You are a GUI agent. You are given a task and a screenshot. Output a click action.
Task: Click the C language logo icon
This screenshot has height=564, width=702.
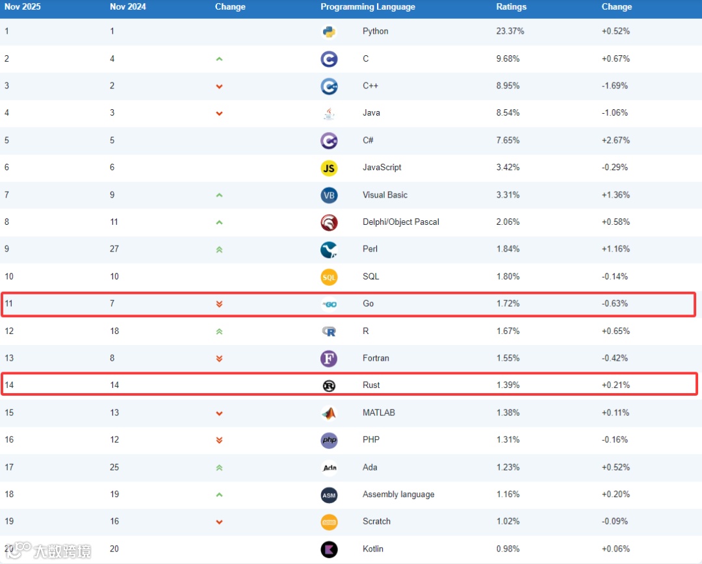point(329,59)
